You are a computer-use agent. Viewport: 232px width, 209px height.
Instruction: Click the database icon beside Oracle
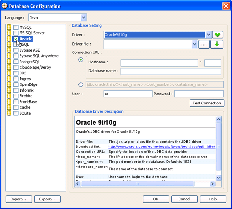9,39
